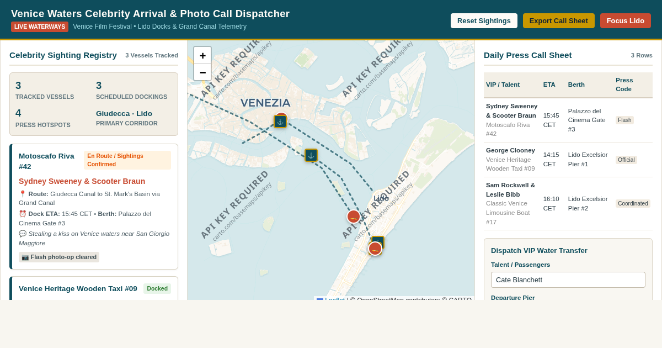Image resolution: width=662 pixels, height=348 pixels.
Task: Click the LIVE WATERWAYS badge
Action: [40, 27]
